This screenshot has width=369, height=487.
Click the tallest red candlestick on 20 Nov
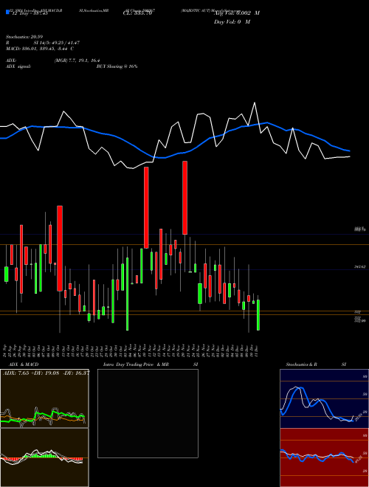[x=184, y=198]
